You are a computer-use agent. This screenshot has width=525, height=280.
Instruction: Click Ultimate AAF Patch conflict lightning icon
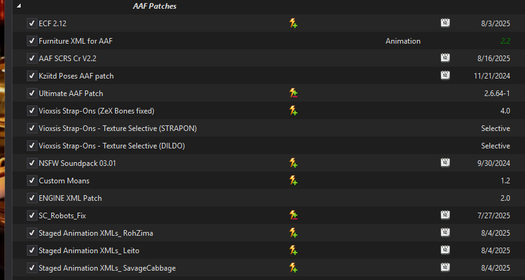pos(293,93)
